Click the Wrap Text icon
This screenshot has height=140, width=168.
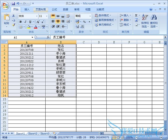pos(68,16)
